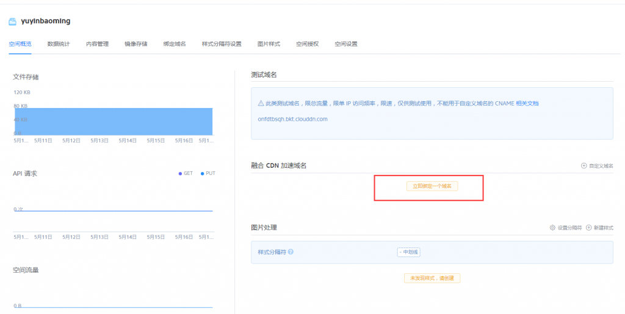Toggle the GET series legend dot
This screenshot has height=314, width=625.
pyautogui.click(x=180, y=174)
